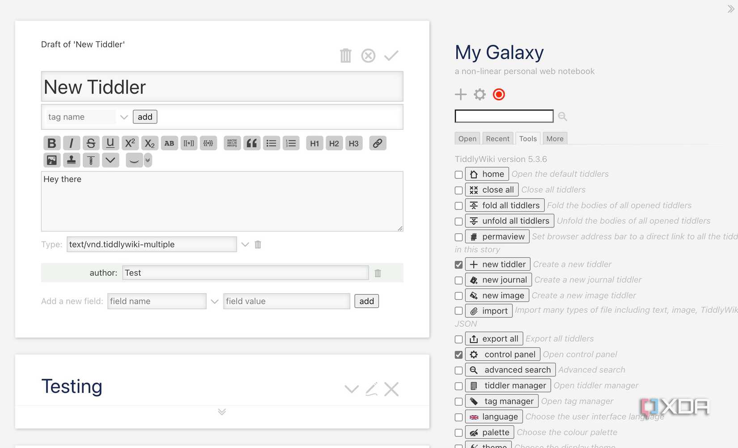
Task: Apply the H1 heading style
Action: (x=314, y=143)
